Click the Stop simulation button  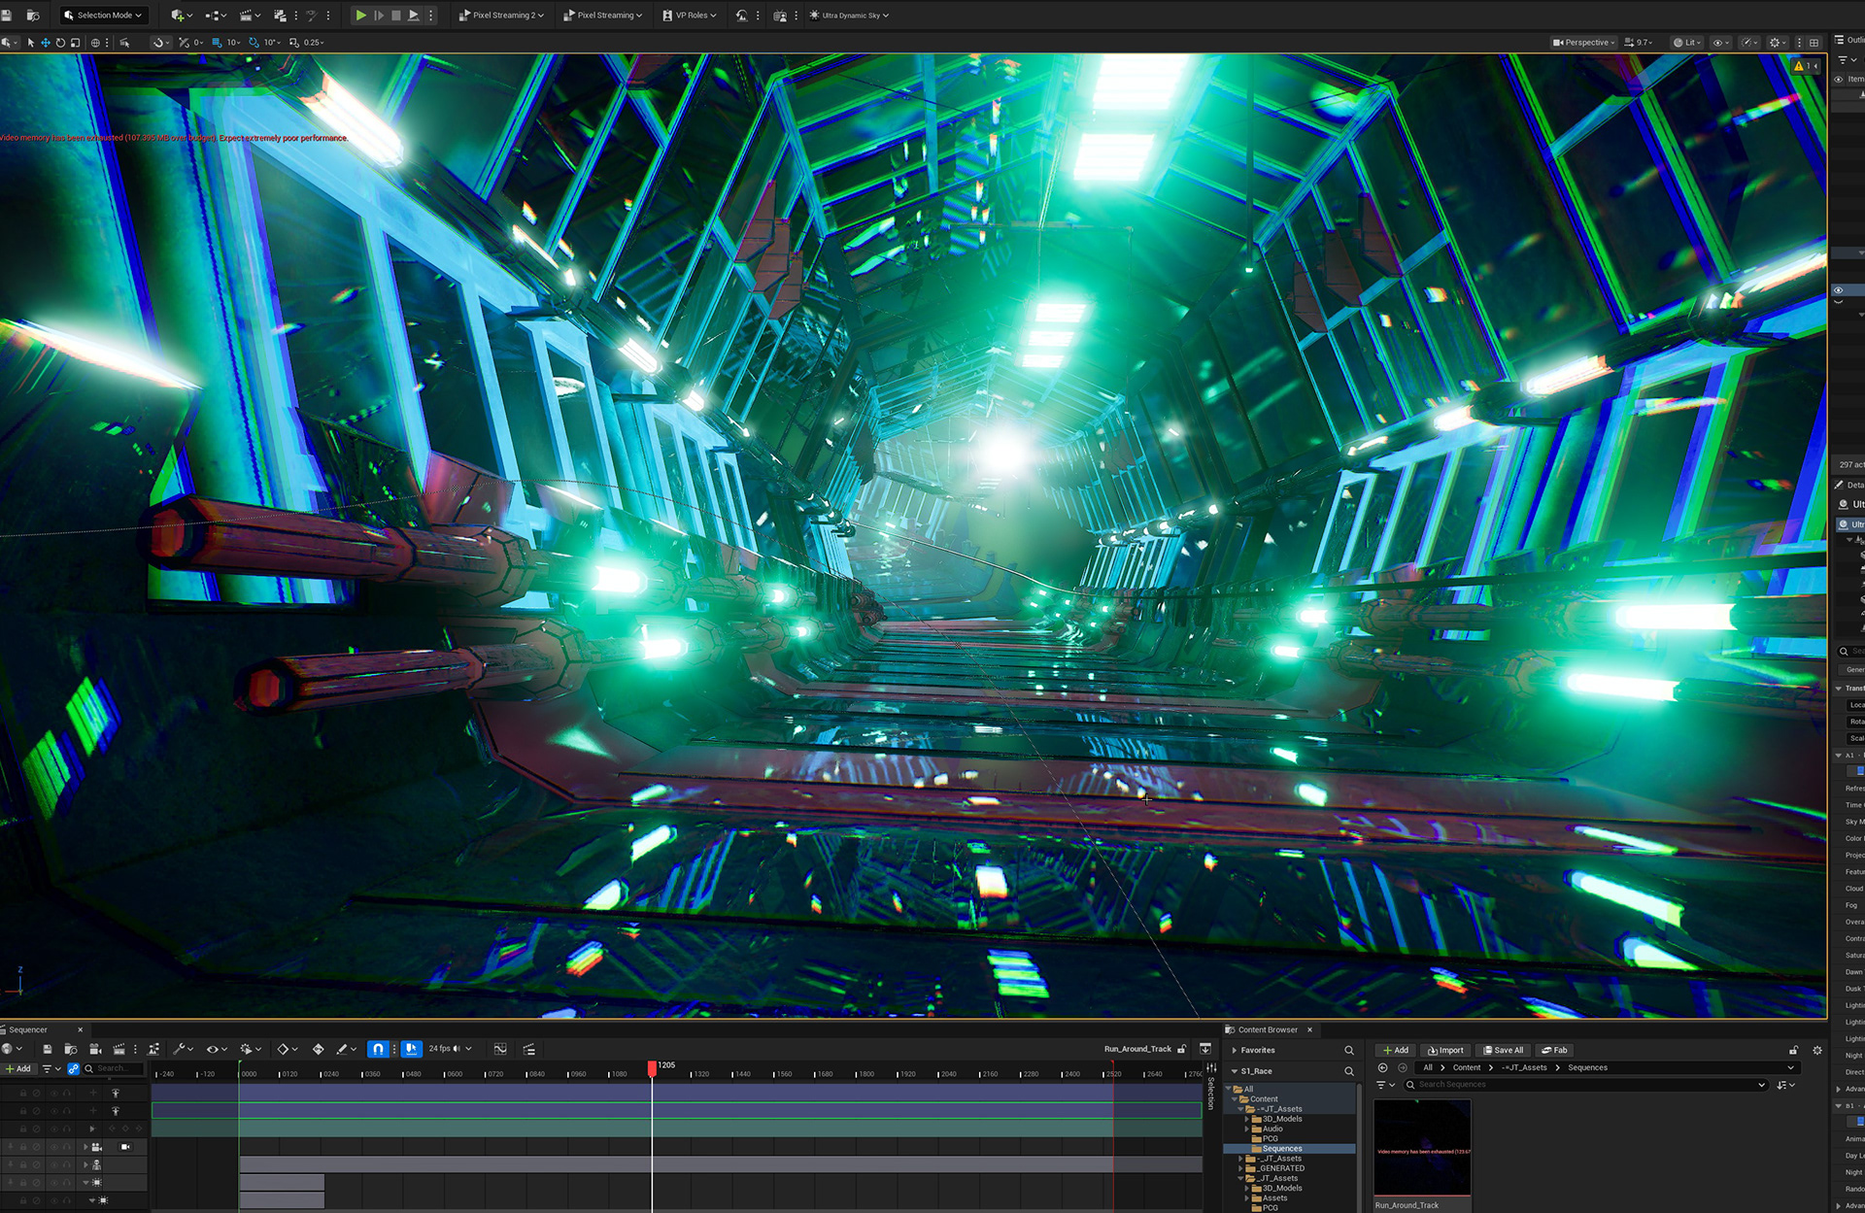(396, 16)
